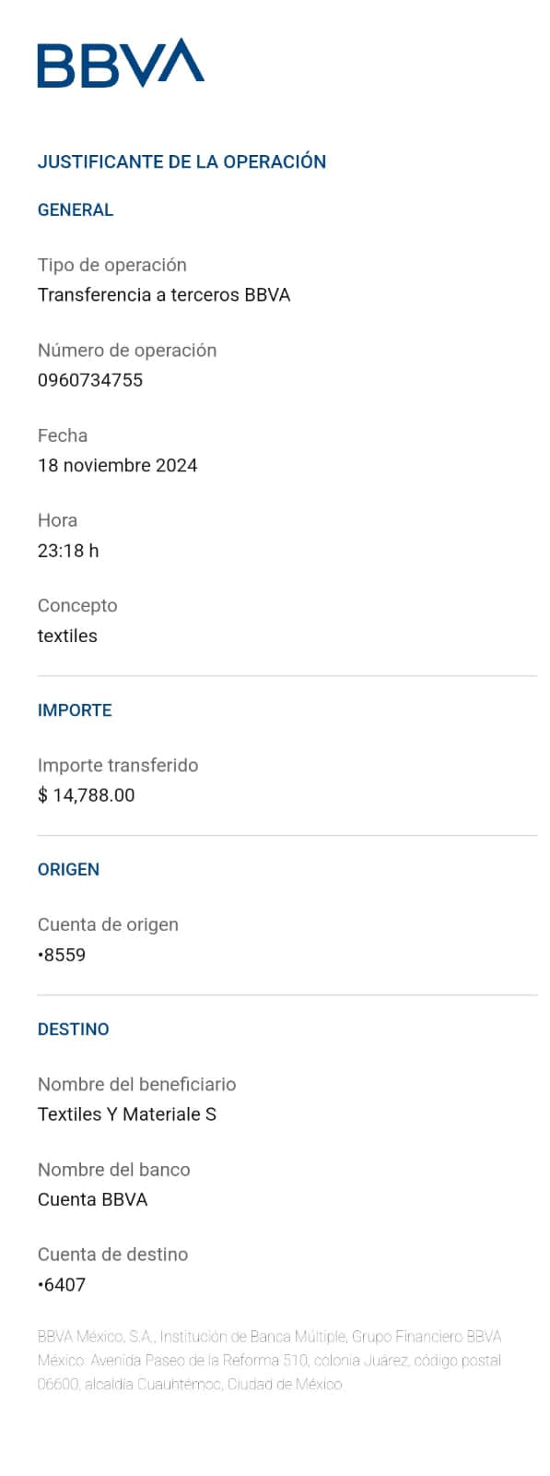Click the date 18 noviembre 2024
This screenshot has height=1476, width=550.
tap(117, 465)
